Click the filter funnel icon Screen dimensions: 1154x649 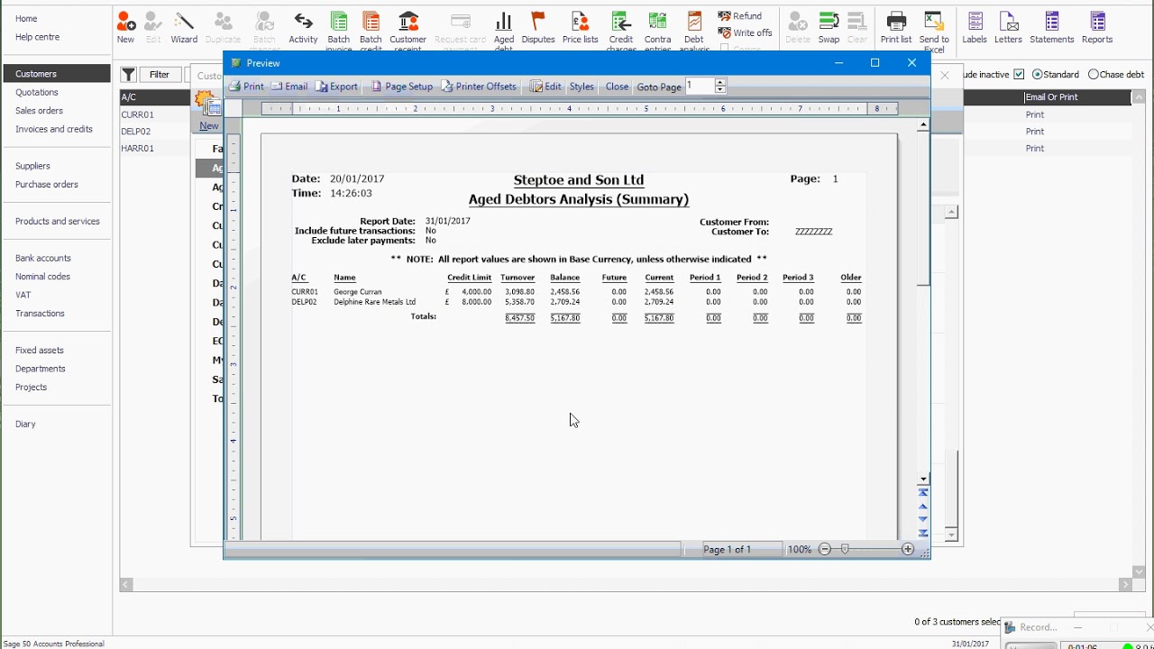(129, 75)
